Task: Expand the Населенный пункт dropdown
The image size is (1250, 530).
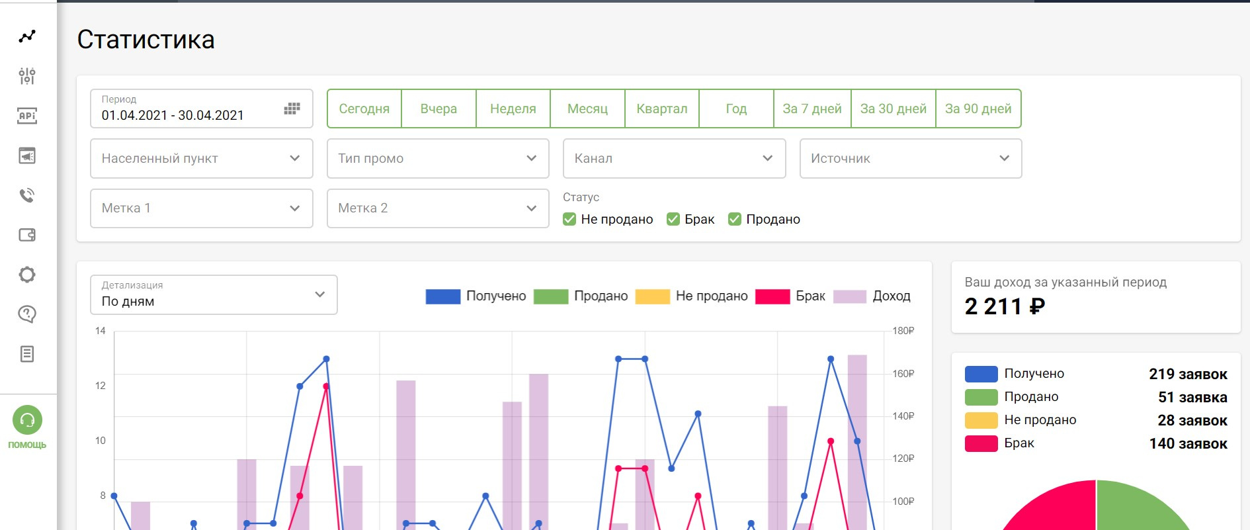Action: click(x=201, y=158)
